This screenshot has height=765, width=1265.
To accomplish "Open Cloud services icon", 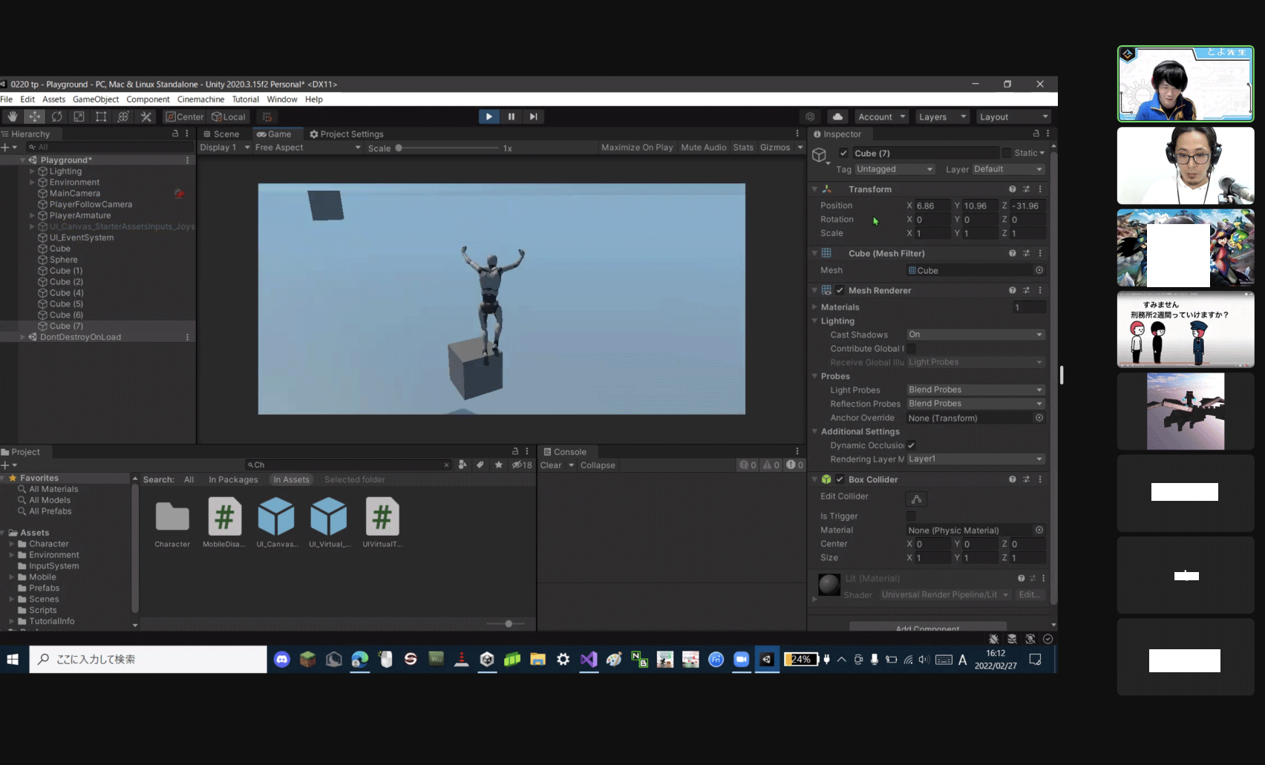I will click(x=837, y=116).
